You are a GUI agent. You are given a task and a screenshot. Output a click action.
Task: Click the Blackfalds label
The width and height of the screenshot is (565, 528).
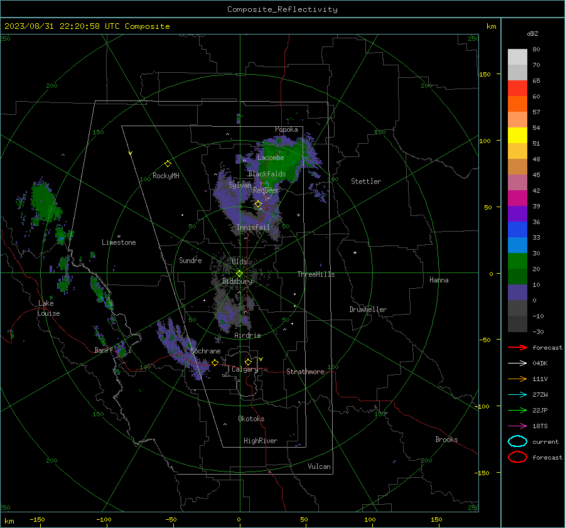pos(267,174)
